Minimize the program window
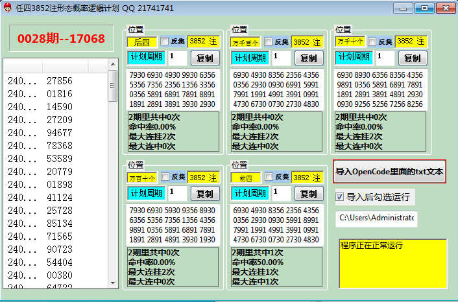458x302 pixels. [406, 8]
